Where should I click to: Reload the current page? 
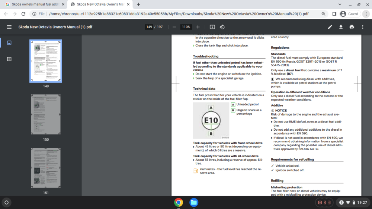tap(23, 14)
